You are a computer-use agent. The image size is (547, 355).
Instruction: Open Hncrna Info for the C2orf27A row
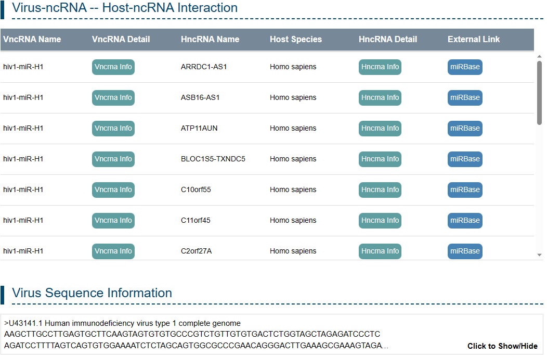click(x=380, y=251)
